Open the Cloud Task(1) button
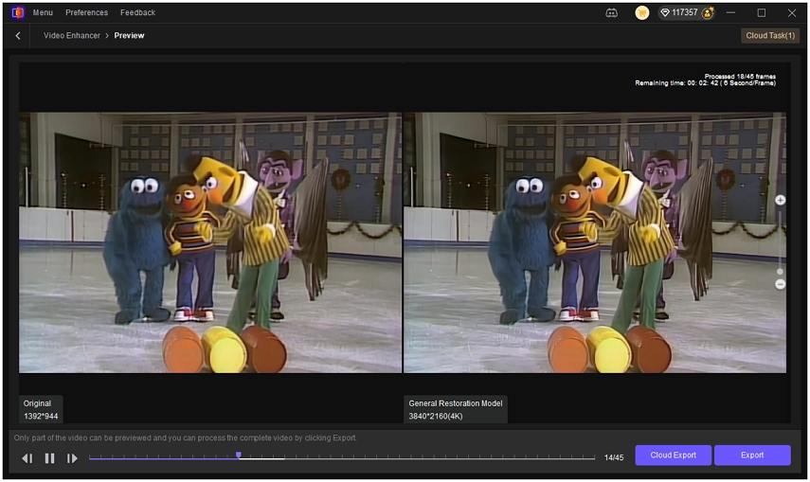Viewport: 810px width, 482px height. 770,36
